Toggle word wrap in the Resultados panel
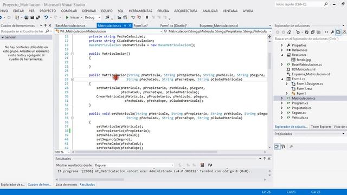The image size is (347, 195). [210, 165]
